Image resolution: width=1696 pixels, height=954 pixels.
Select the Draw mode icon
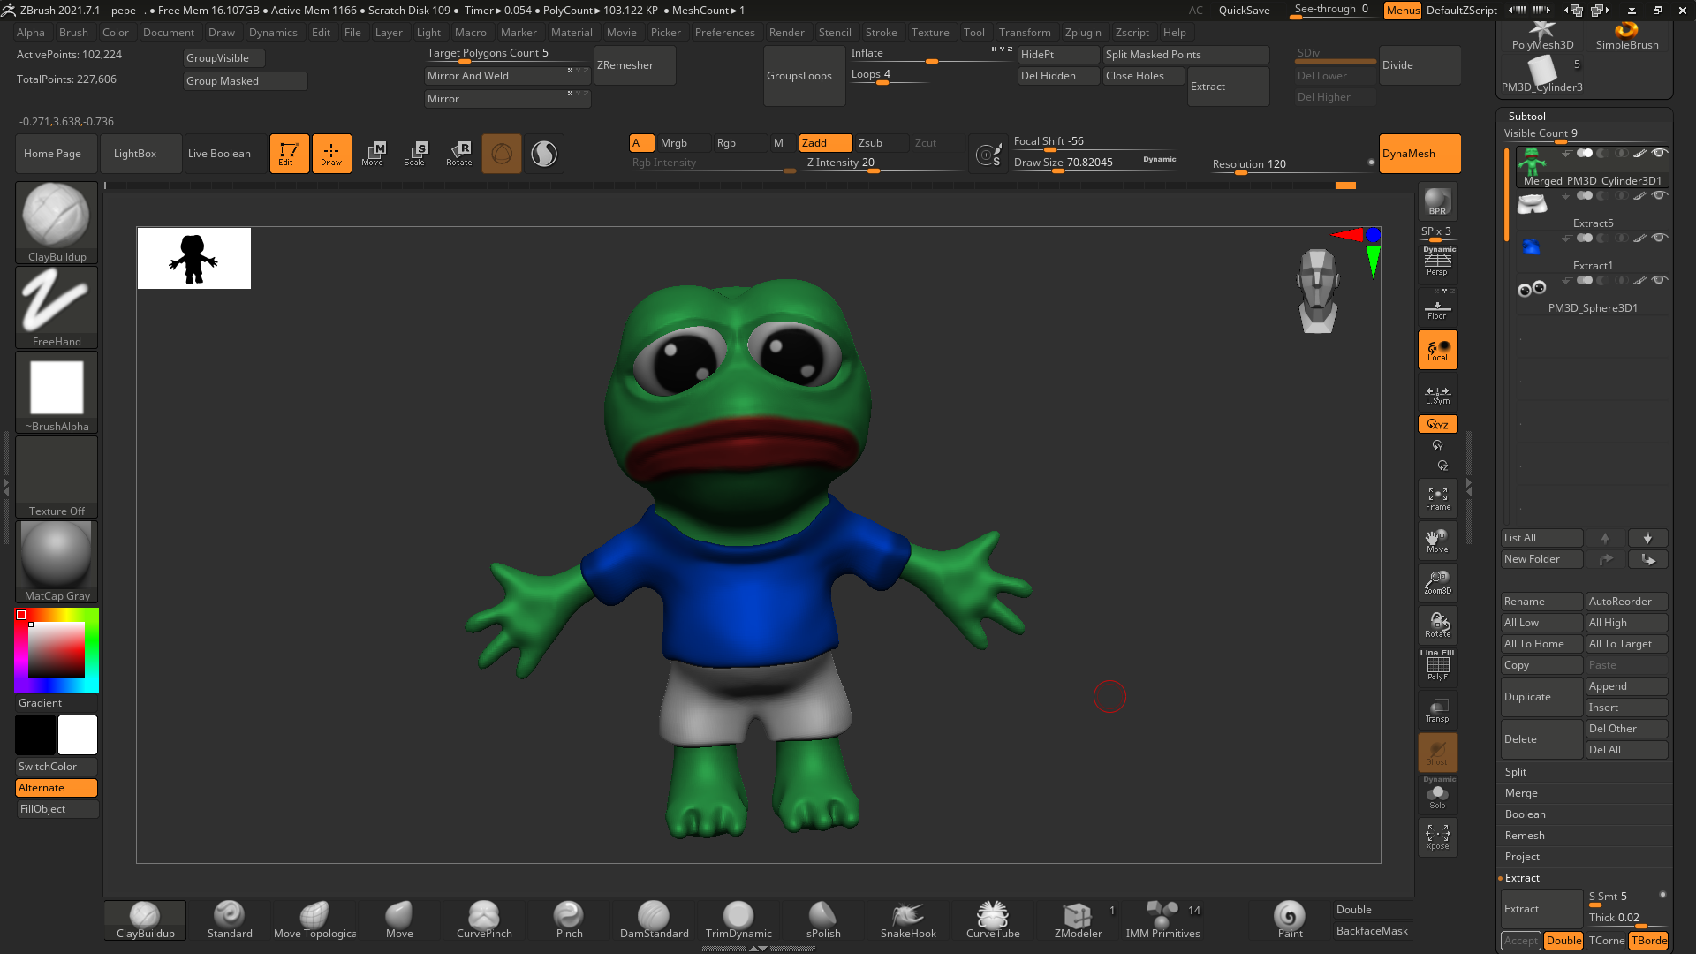coord(331,154)
